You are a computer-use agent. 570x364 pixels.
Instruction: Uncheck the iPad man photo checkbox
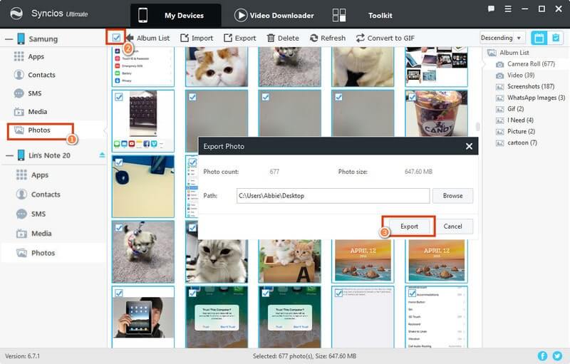coord(118,293)
